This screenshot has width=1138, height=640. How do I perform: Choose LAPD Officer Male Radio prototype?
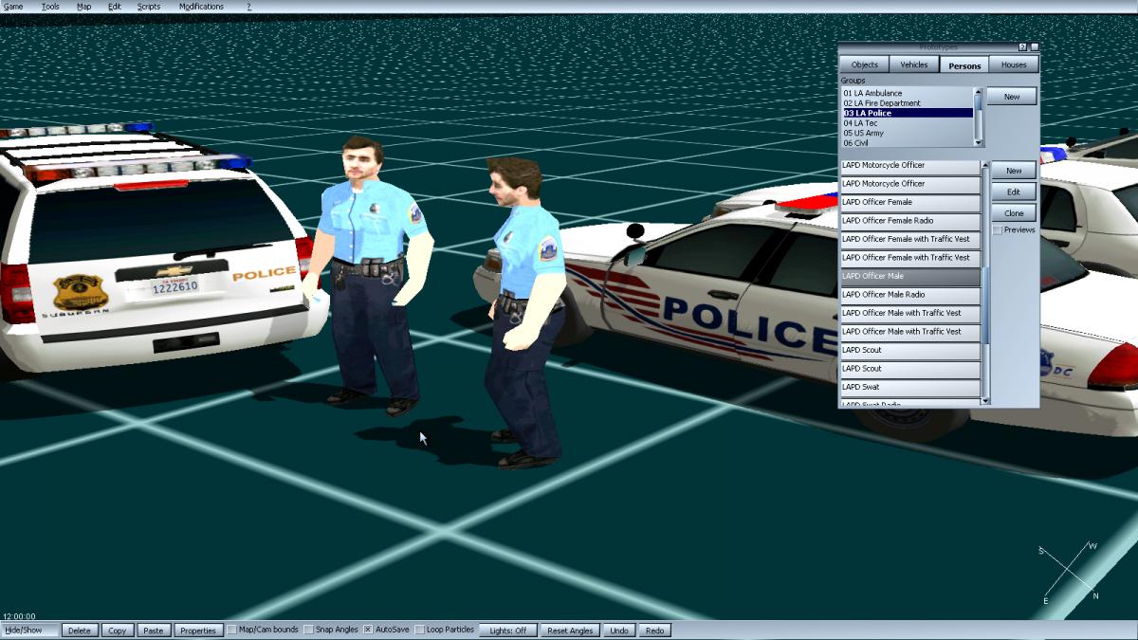tap(910, 295)
